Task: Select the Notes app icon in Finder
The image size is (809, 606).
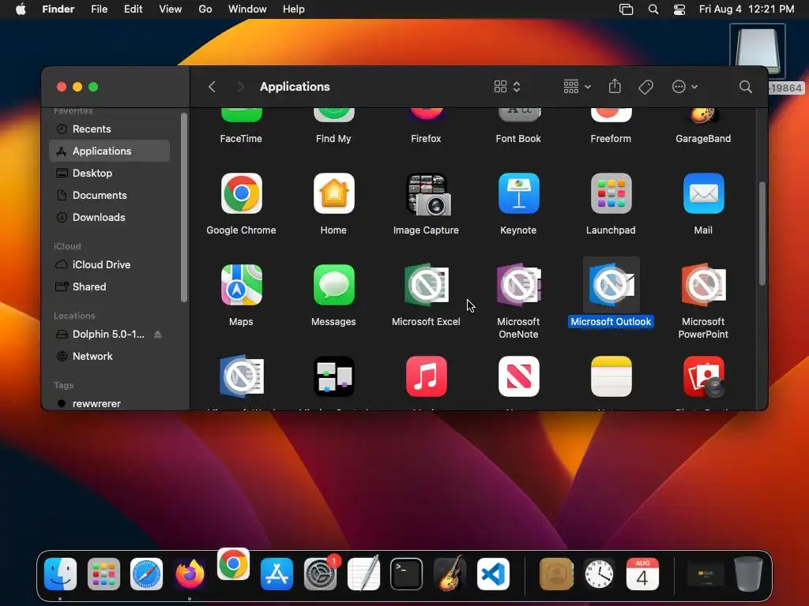Action: coord(611,376)
